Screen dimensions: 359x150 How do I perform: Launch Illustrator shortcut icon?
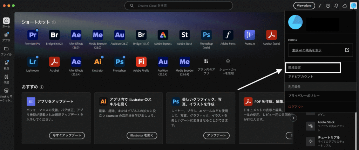[98, 62]
